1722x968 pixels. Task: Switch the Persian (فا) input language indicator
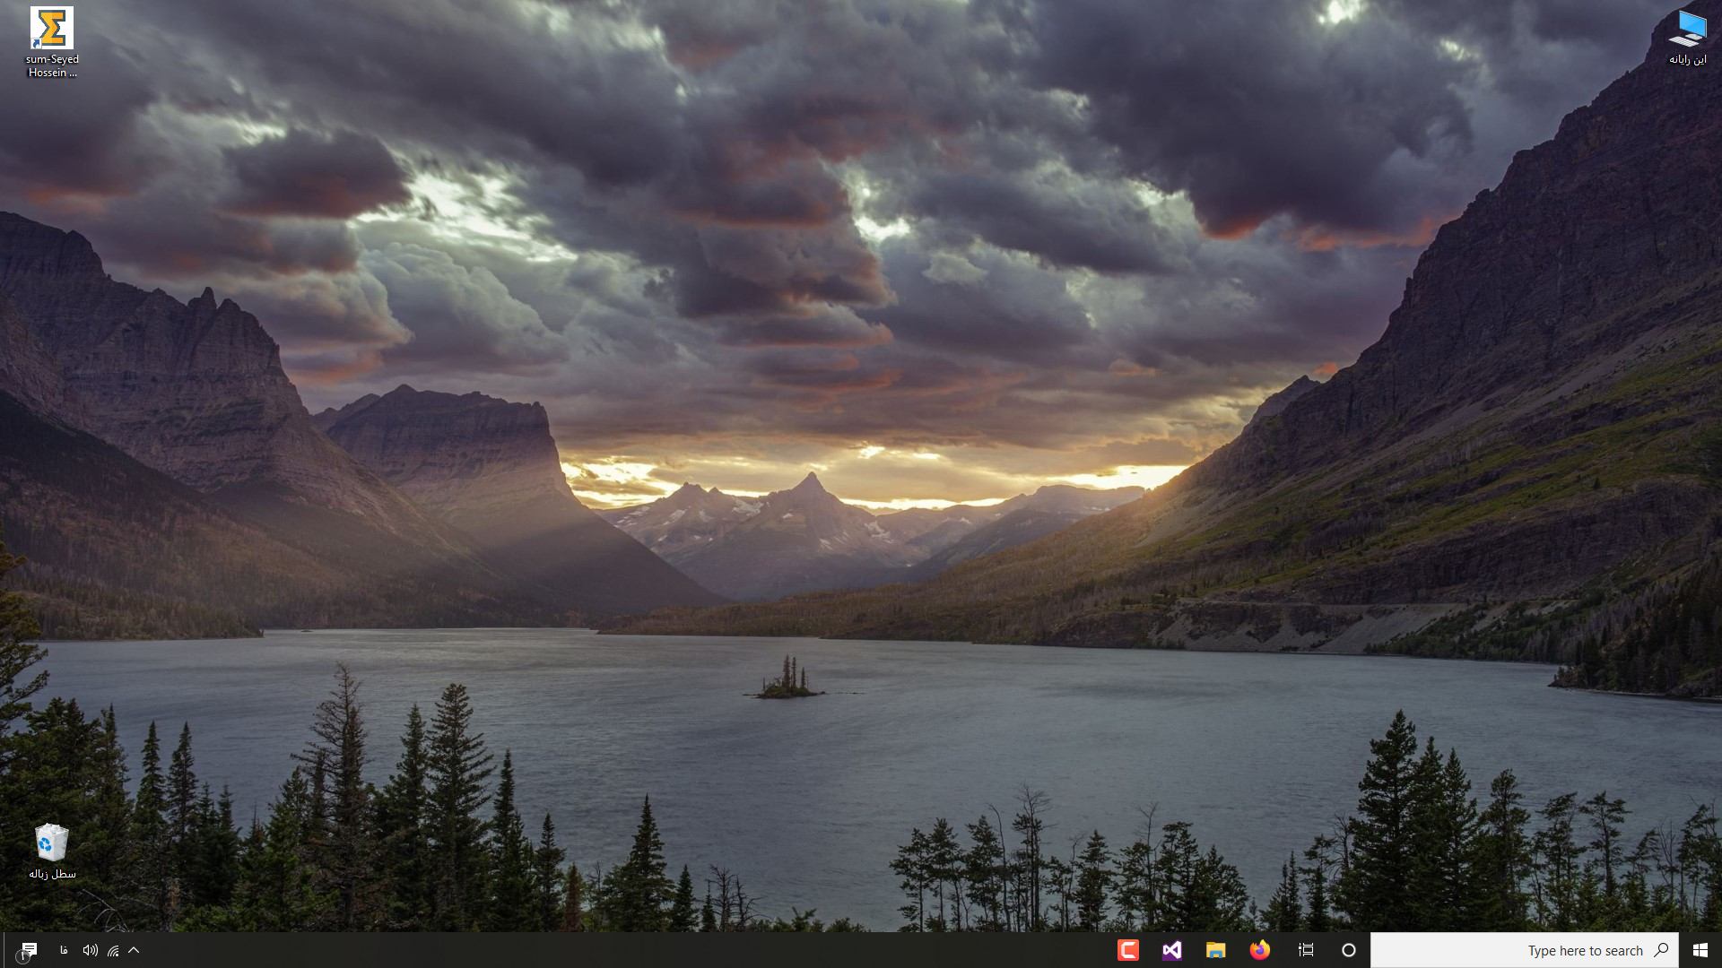coord(64,950)
